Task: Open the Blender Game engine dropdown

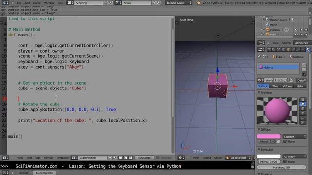Action: (x=178, y=3)
